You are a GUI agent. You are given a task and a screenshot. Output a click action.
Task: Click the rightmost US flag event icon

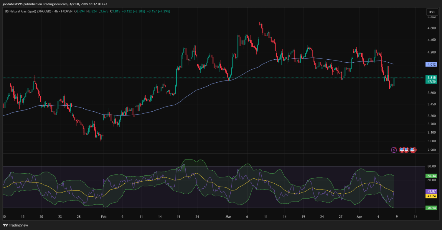point(413,150)
